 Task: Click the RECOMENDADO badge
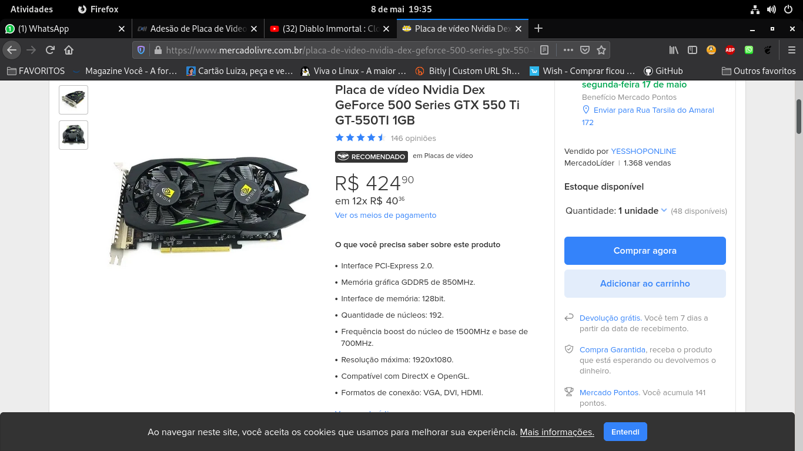click(372, 157)
